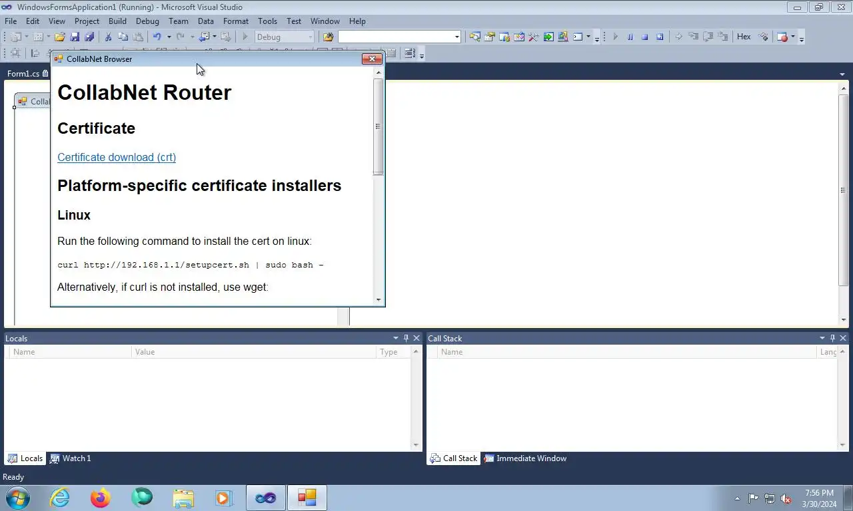This screenshot has height=511, width=853.
Task: Click the Properties Window toolbar icon
Action: tap(490, 37)
